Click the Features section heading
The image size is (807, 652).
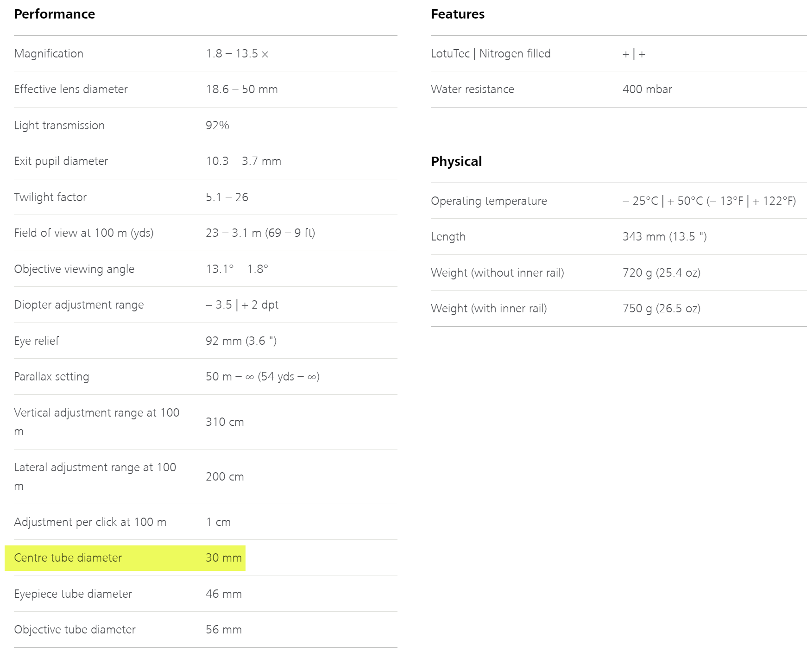tap(457, 14)
